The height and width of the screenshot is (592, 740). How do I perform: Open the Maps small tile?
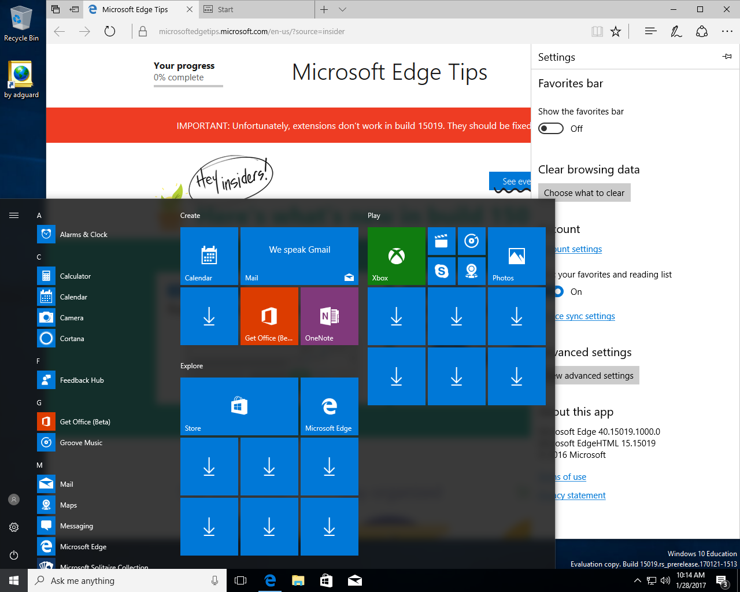[x=472, y=271]
